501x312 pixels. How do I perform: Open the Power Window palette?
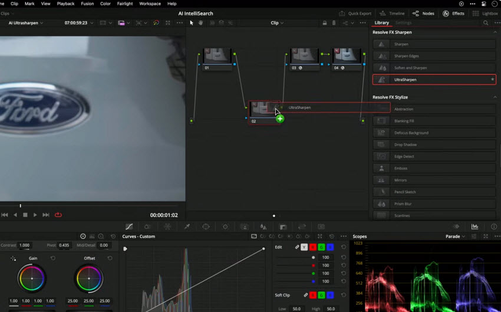(206, 226)
